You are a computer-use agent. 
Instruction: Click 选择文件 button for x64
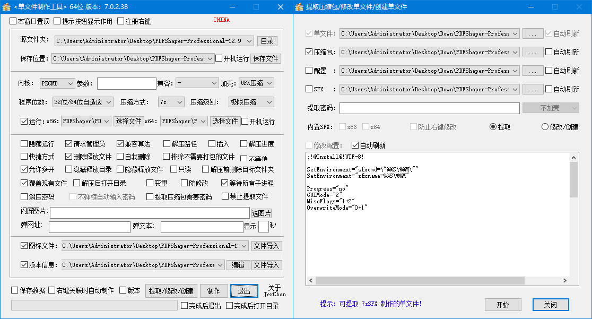click(225, 122)
